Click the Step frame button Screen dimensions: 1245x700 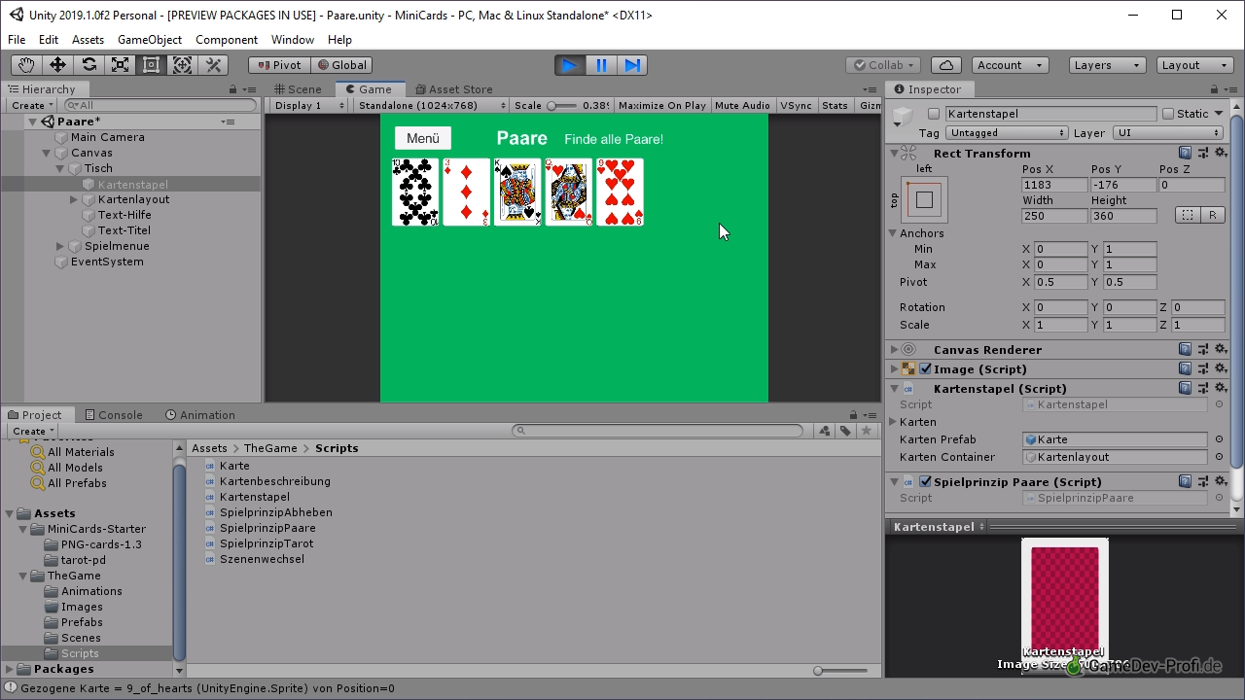point(632,65)
